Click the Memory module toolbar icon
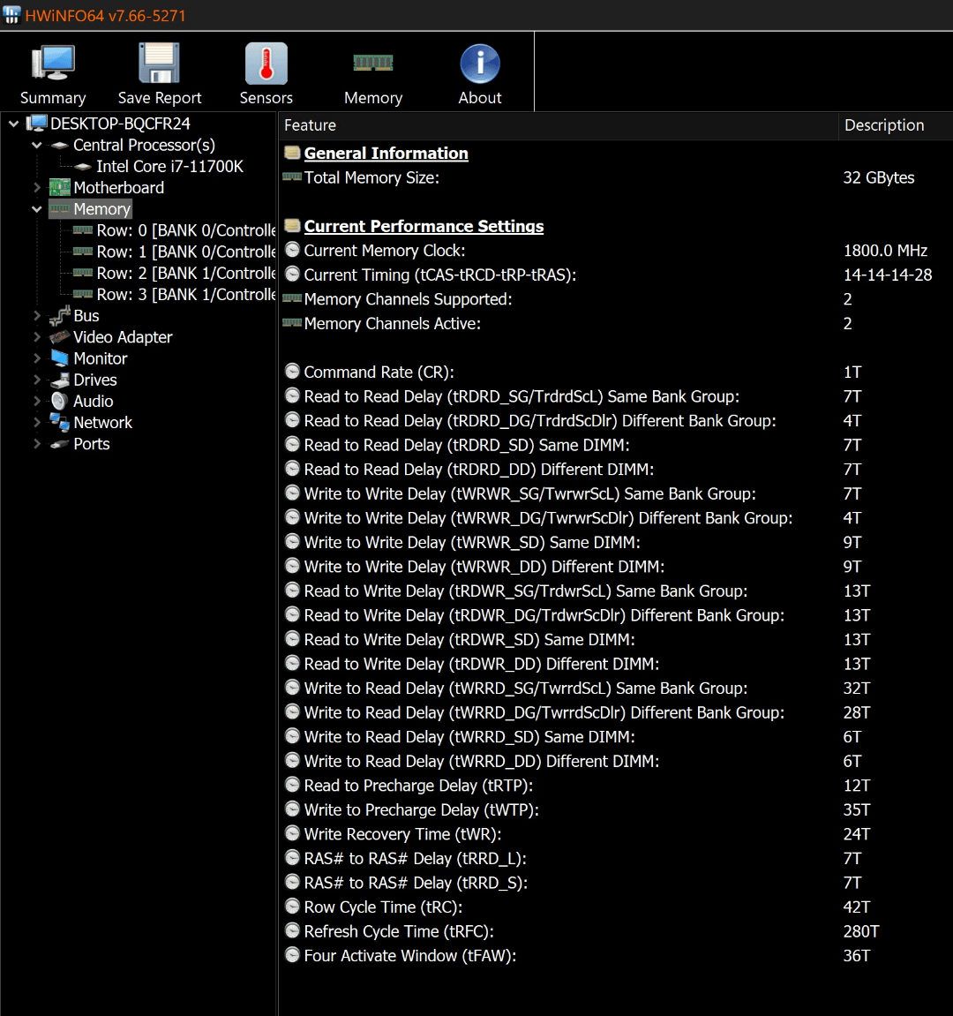 (x=373, y=63)
